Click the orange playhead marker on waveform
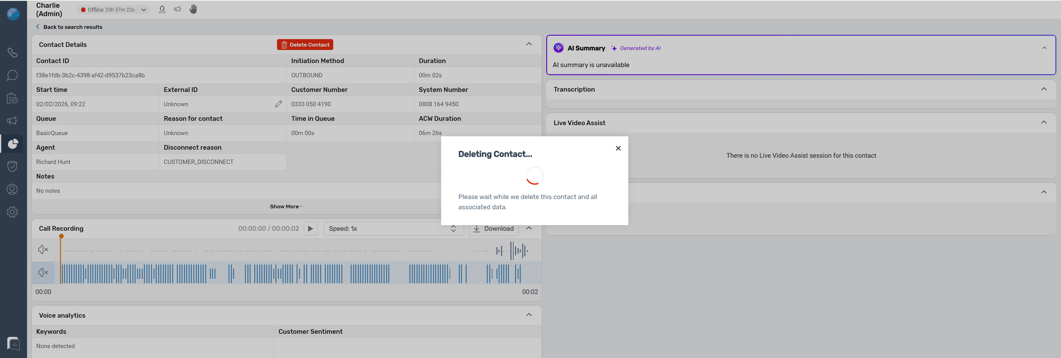The image size is (1061, 358). point(61,236)
